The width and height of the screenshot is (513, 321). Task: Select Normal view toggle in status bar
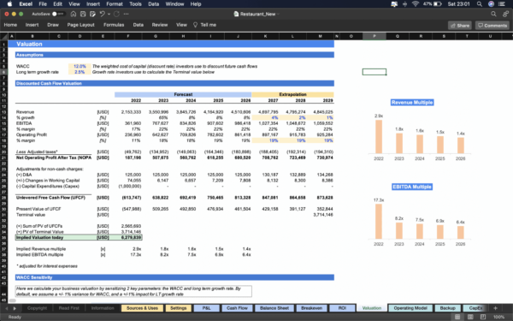tap(457, 317)
